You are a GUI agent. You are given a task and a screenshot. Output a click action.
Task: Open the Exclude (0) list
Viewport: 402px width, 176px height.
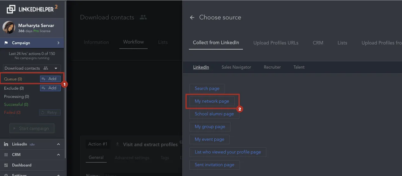point(14,88)
